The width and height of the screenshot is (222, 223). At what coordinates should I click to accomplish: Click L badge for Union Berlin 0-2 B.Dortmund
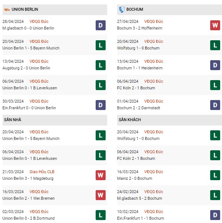coord(100,215)
